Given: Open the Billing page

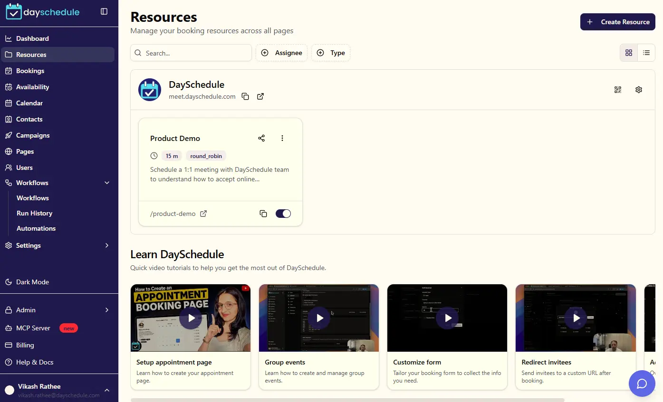Looking at the screenshot, I should click(x=58, y=345).
